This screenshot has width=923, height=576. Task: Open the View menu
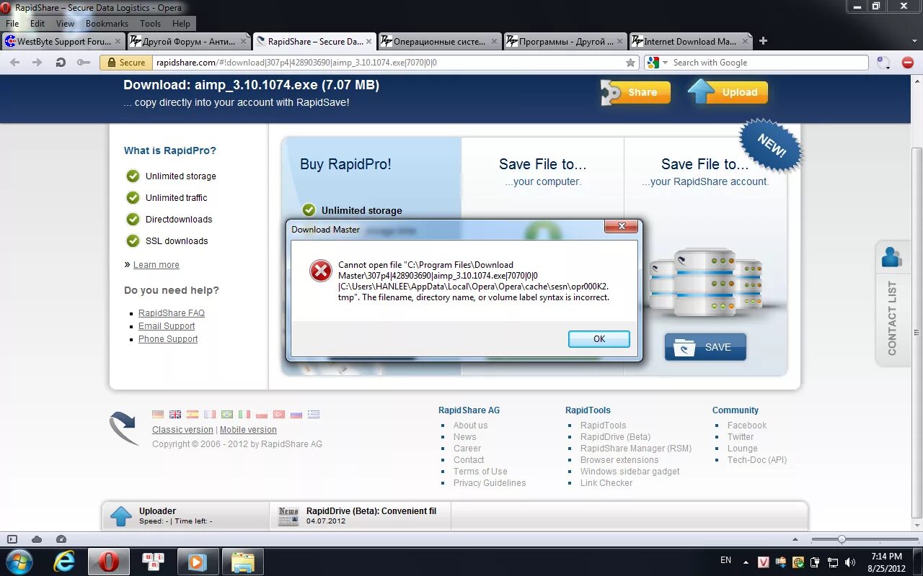click(65, 24)
